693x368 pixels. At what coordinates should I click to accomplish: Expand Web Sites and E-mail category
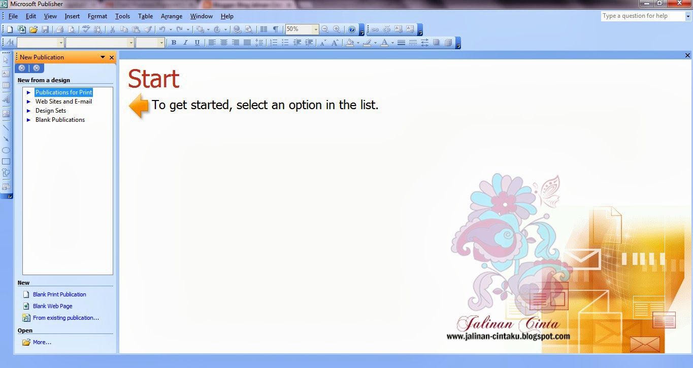coord(29,102)
